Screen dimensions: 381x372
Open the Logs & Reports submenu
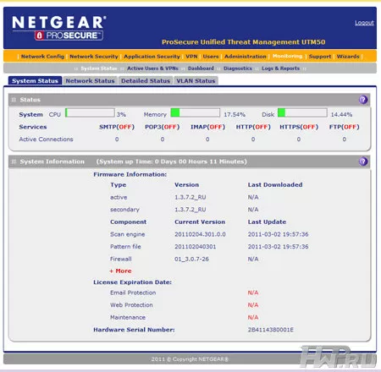(280, 68)
